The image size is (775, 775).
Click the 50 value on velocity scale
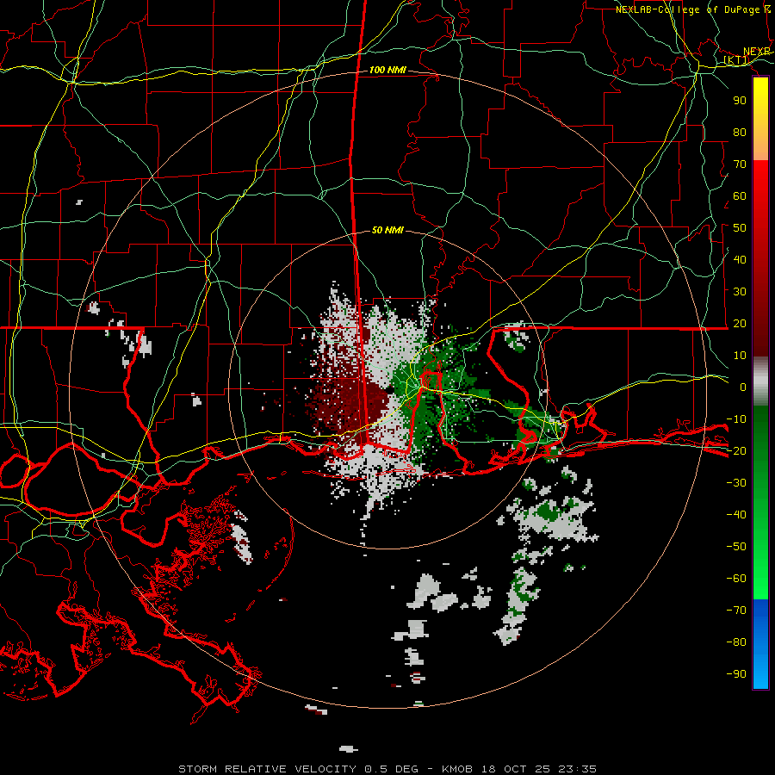point(740,228)
